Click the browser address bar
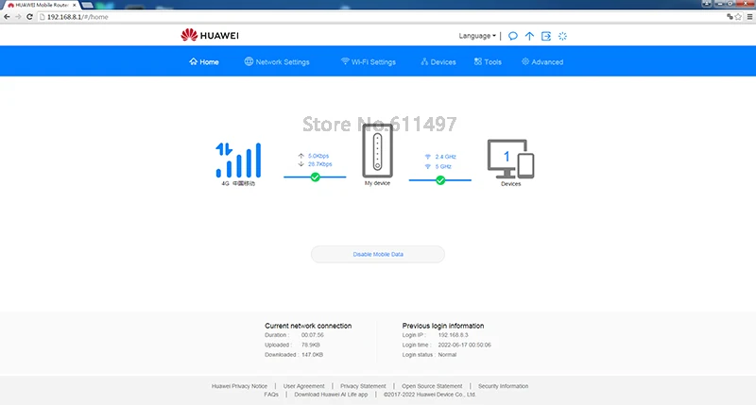The height and width of the screenshot is (405, 756). (x=381, y=17)
